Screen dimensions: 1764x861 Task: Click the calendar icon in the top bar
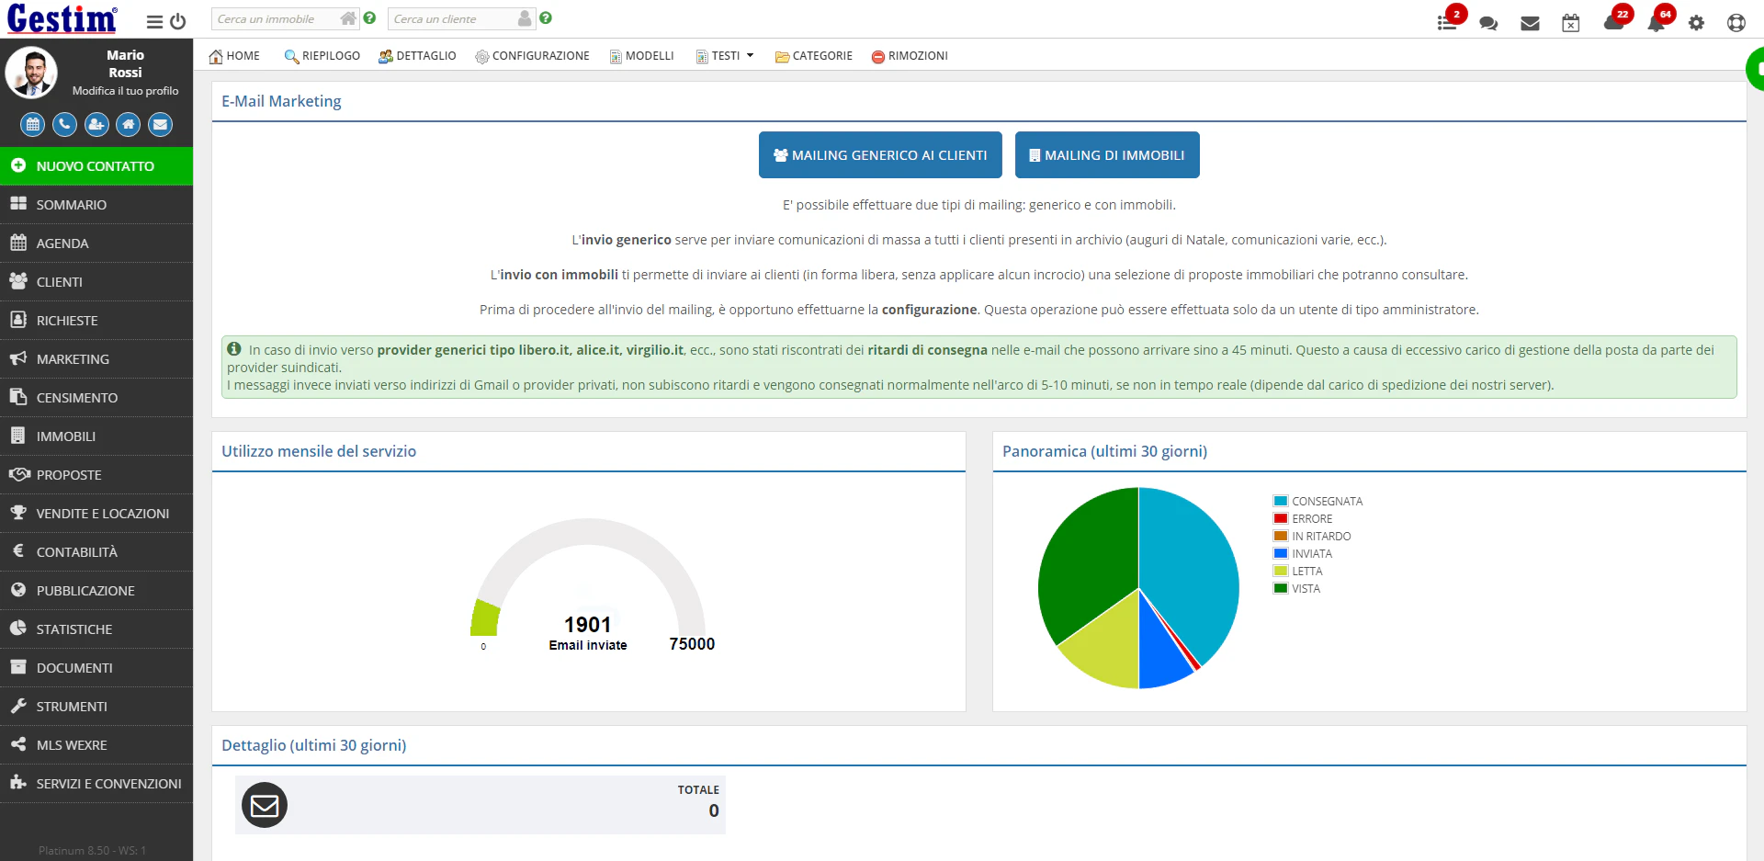pos(1571,23)
